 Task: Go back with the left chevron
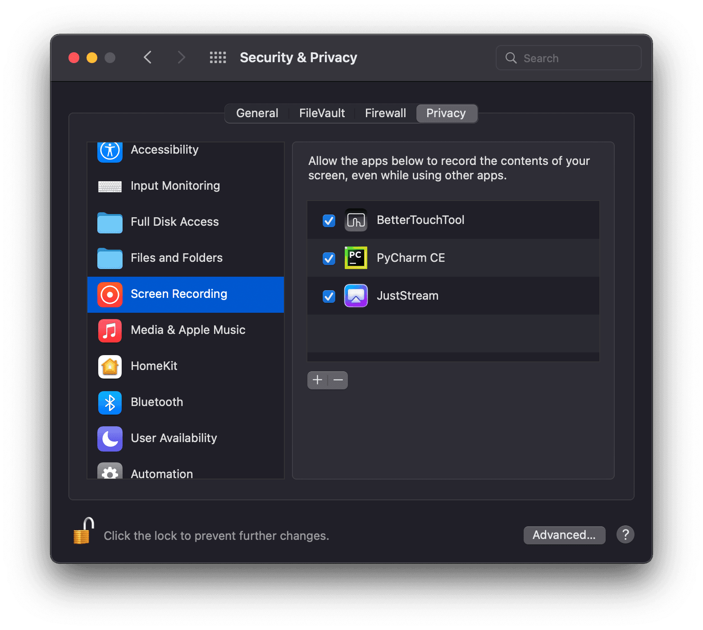point(147,58)
